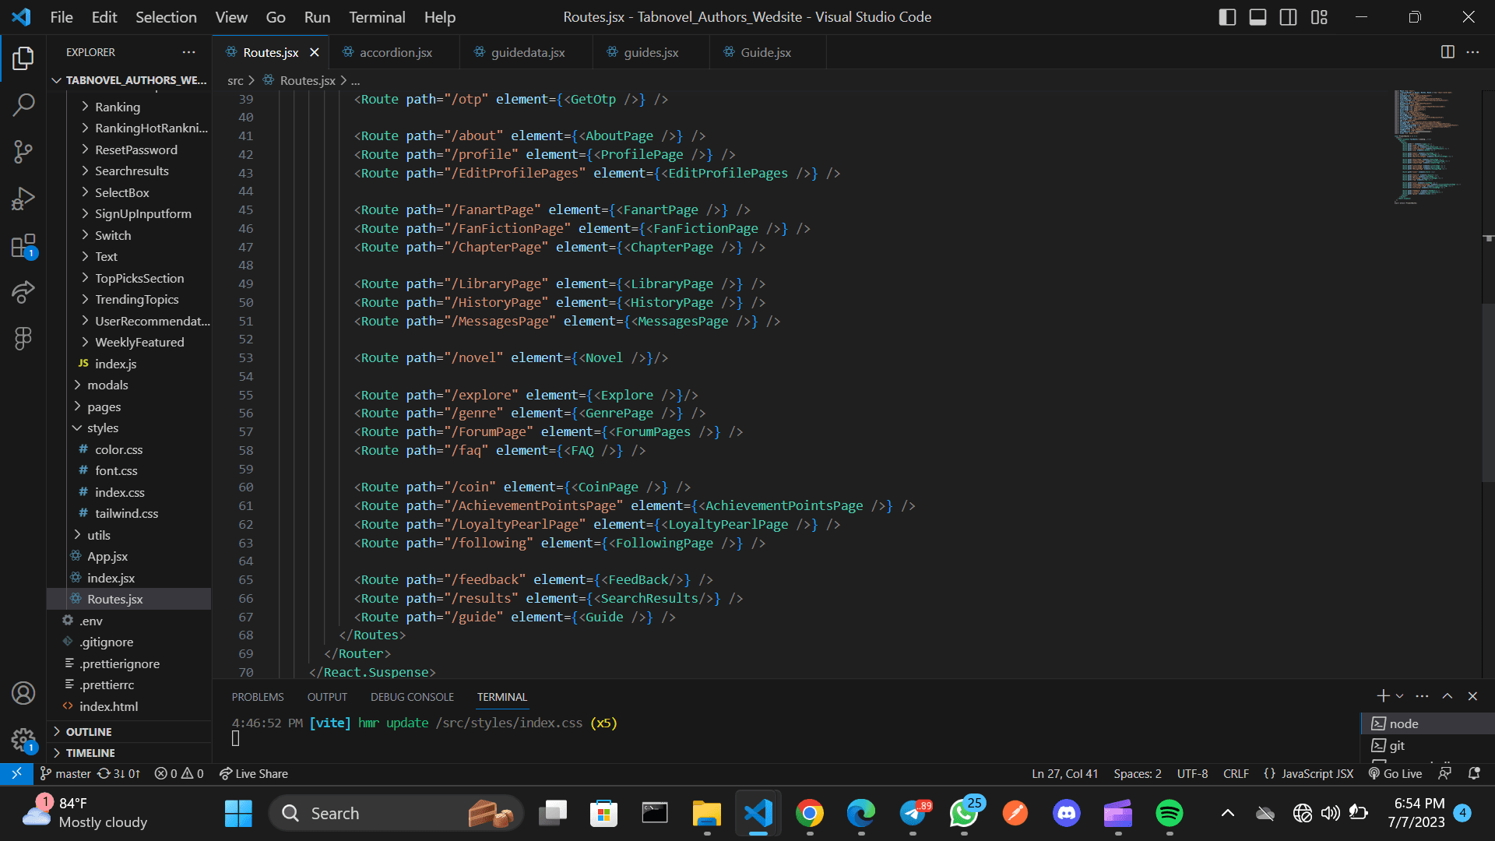
Task: Open Source Control view
Action: pyautogui.click(x=23, y=152)
